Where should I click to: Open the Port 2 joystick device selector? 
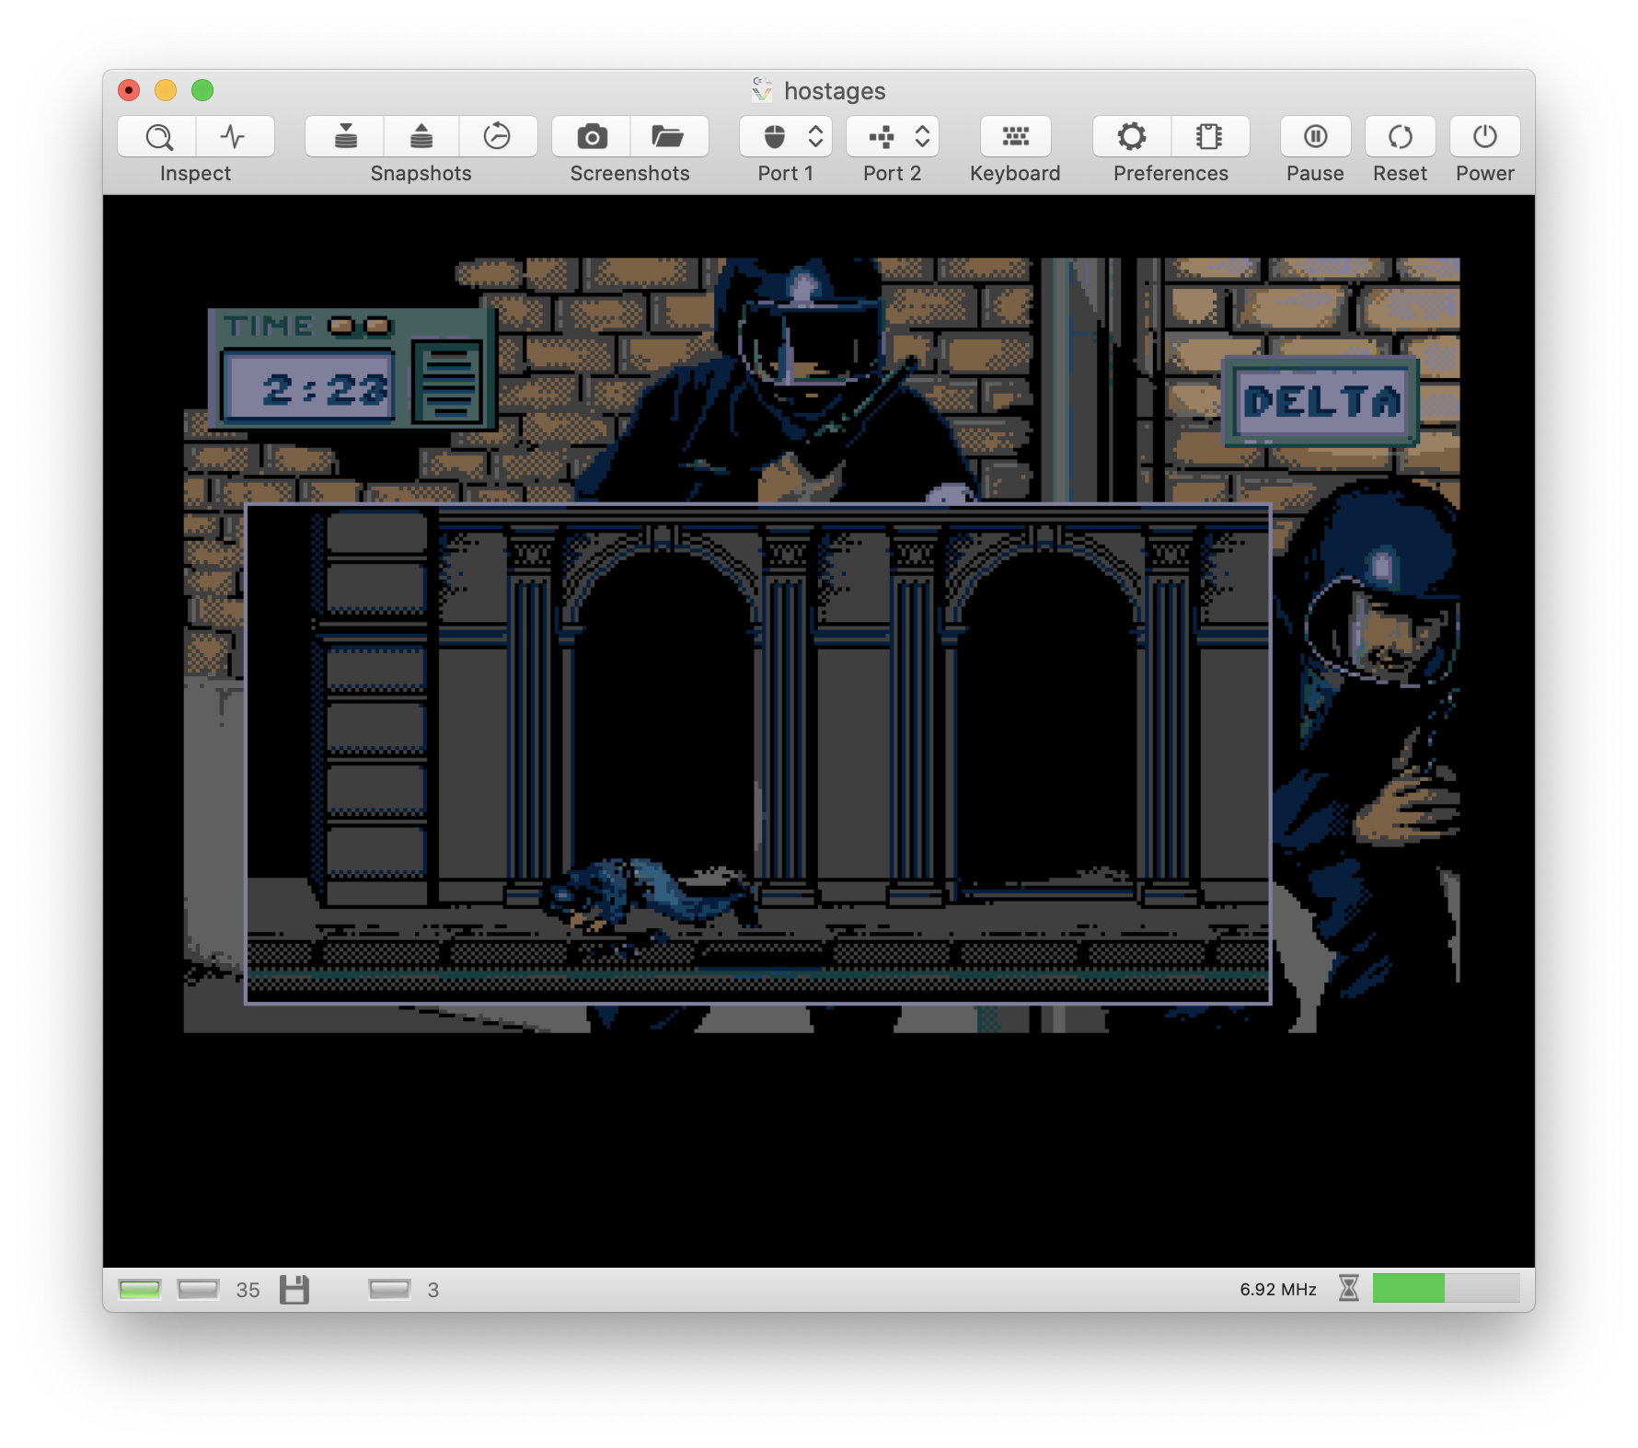pyautogui.click(x=893, y=137)
